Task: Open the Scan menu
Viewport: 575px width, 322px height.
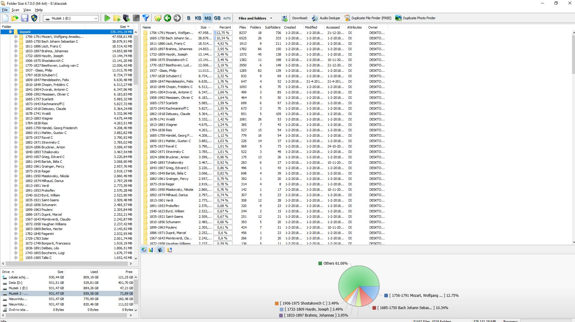Action: pyautogui.click(x=15, y=10)
